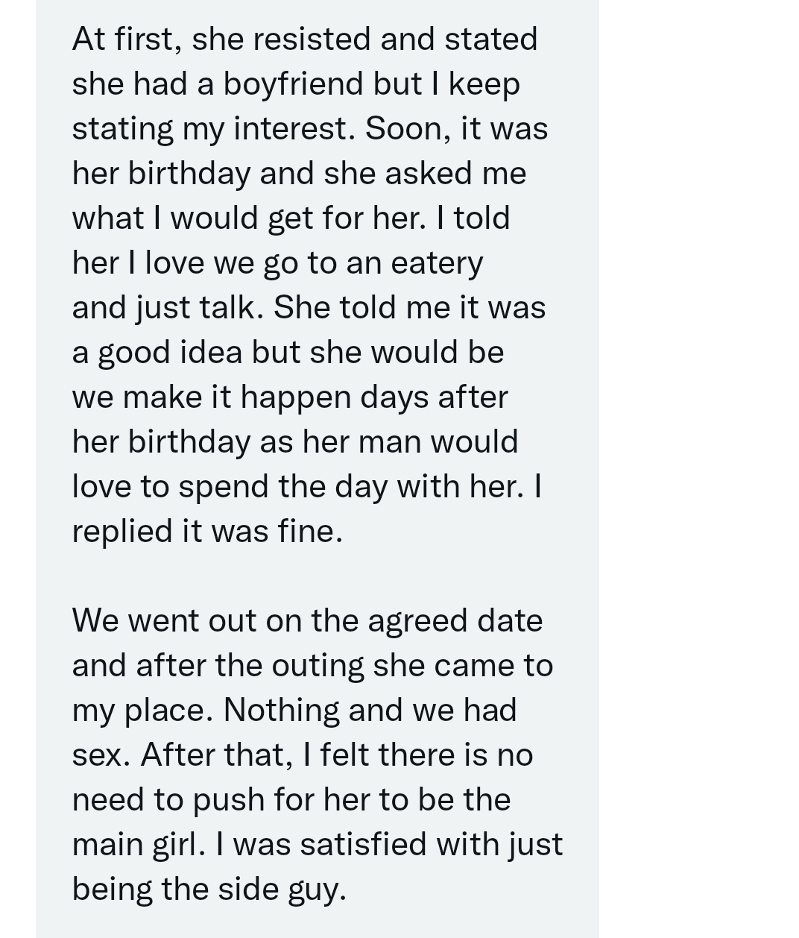Click the line starting 'At first, she resisted'
Viewport: 799px width, 938px height.
pyautogui.click(x=305, y=39)
